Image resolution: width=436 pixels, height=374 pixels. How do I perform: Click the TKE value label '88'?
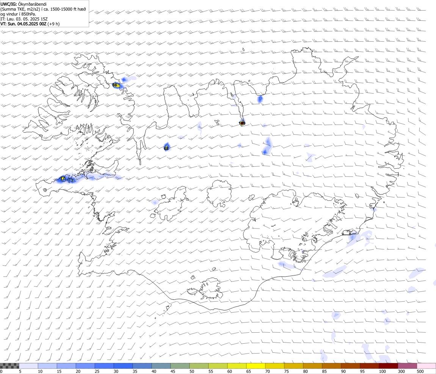[x=114, y=85]
